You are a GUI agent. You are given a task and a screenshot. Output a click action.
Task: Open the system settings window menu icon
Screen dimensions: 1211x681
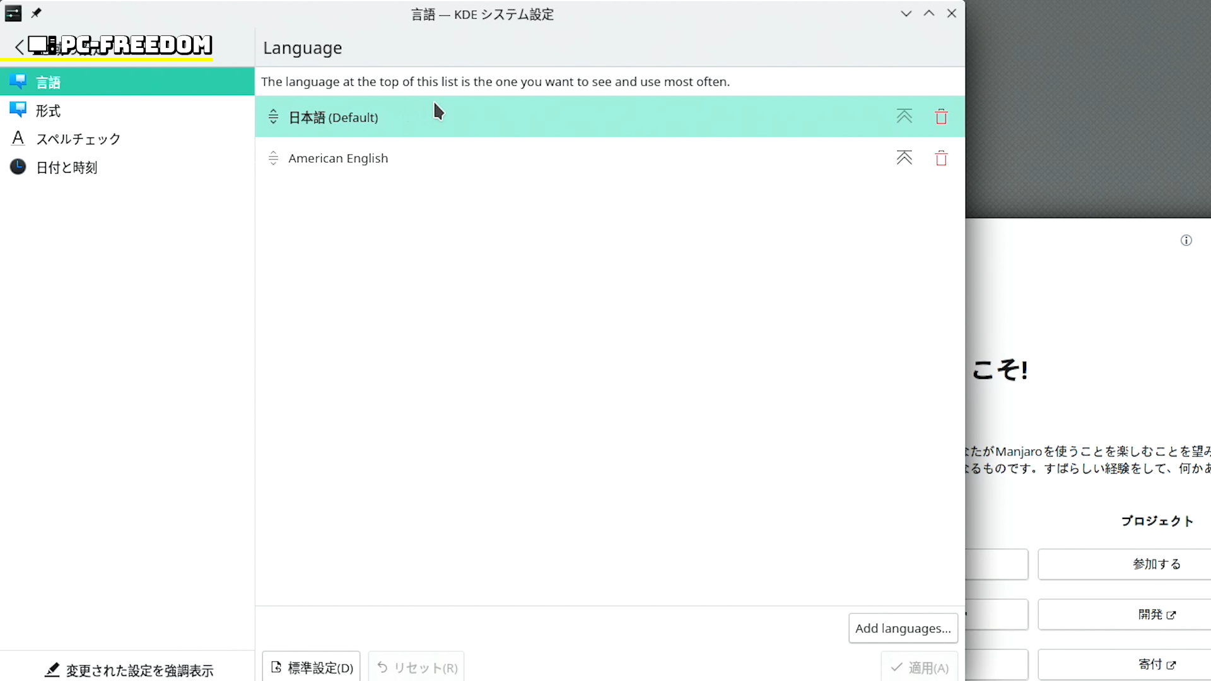pos(13,13)
